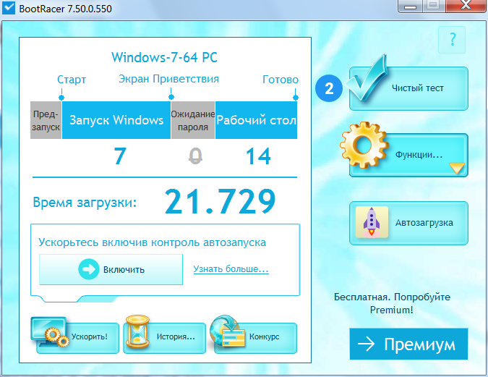488x377 pixels.
Task: Start the Чистый тест button
Action: pos(408,88)
